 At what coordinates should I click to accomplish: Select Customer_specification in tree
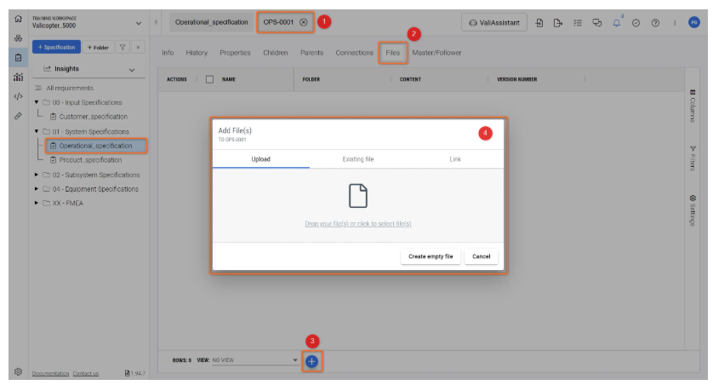point(94,117)
